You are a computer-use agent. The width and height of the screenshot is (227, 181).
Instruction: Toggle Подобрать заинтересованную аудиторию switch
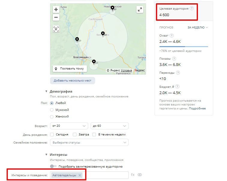[x=53, y=166]
